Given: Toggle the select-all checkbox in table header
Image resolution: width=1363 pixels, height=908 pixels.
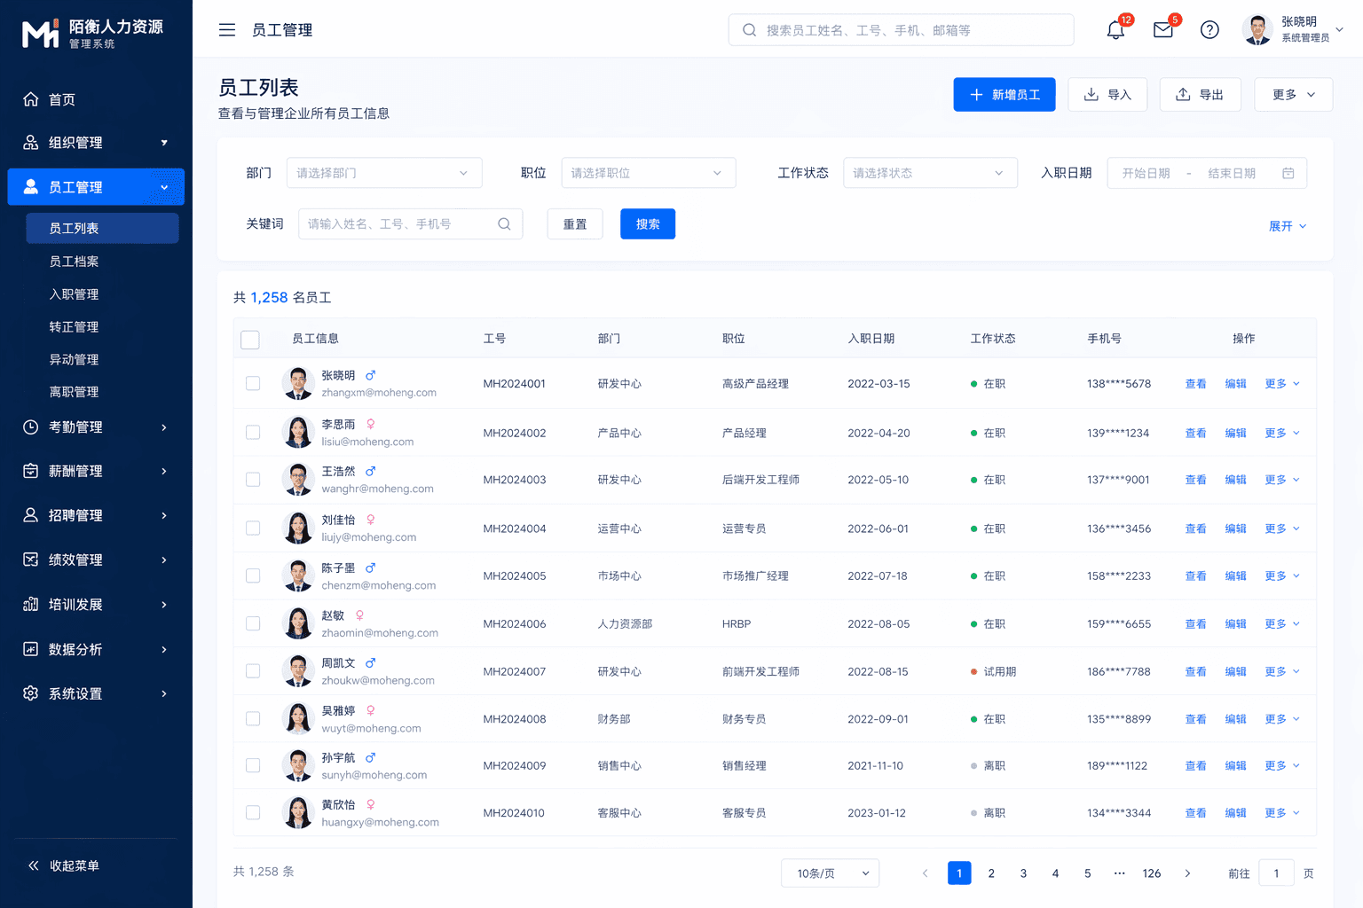Looking at the screenshot, I should tap(250, 340).
